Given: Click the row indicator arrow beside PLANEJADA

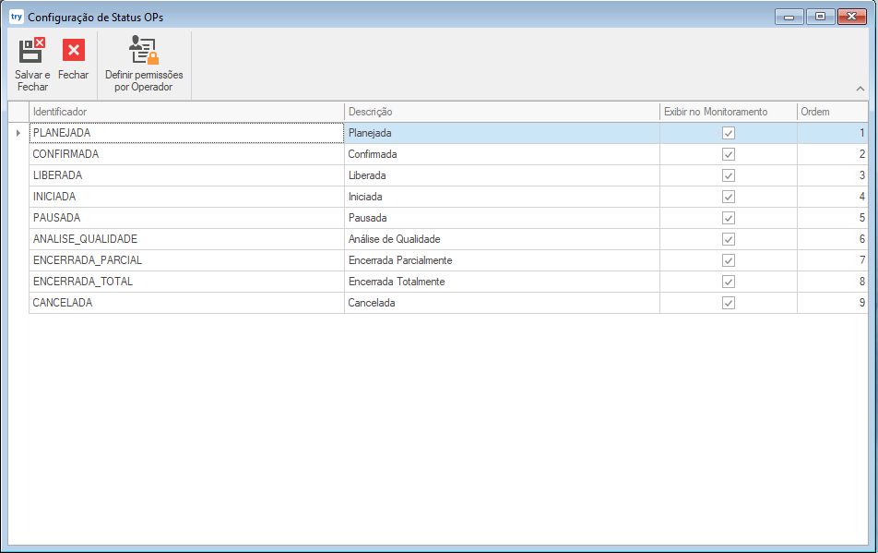Looking at the screenshot, I should (x=18, y=133).
